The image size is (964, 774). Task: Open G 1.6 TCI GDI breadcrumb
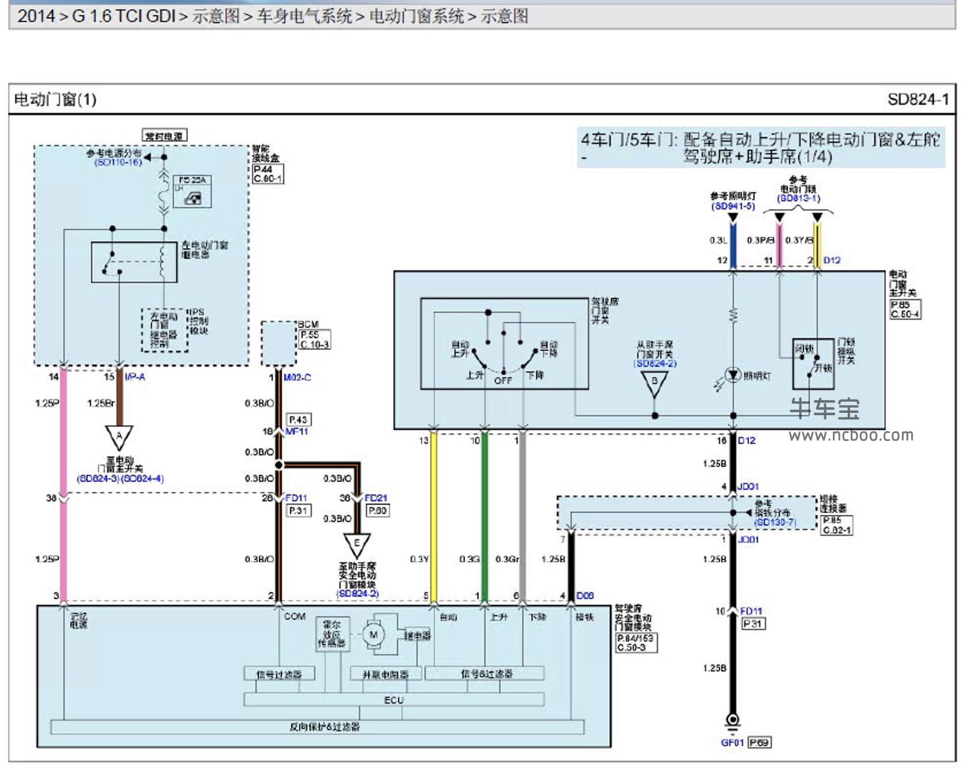pos(123,16)
